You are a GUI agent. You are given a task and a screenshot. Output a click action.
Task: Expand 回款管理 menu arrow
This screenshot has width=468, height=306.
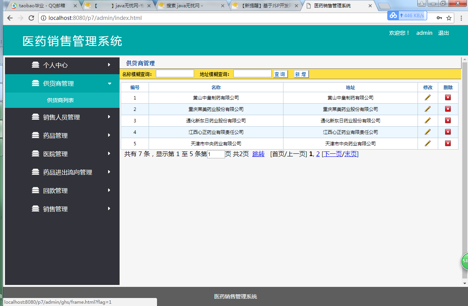pyautogui.click(x=109, y=190)
